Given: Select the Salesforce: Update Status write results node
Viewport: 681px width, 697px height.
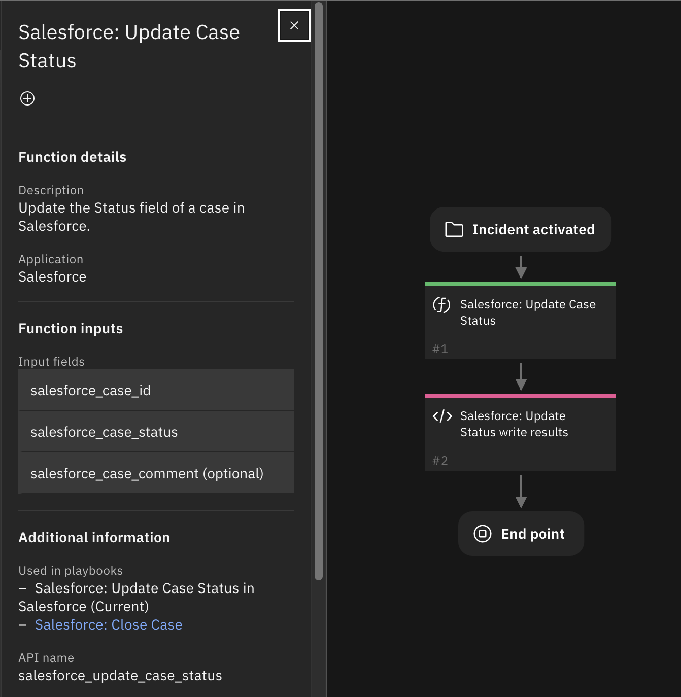Looking at the screenshot, I should [520, 432].
